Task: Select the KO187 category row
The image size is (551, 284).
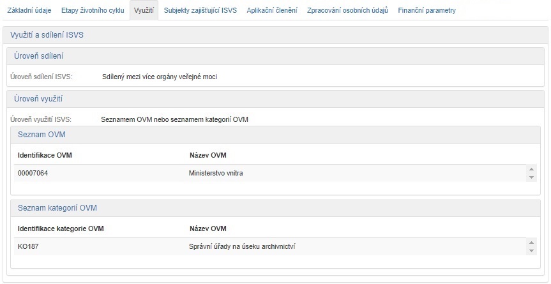Action: 29,246
